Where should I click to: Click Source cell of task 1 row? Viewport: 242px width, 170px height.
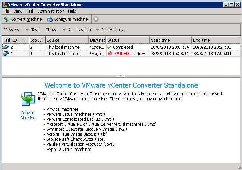(67, 53)
